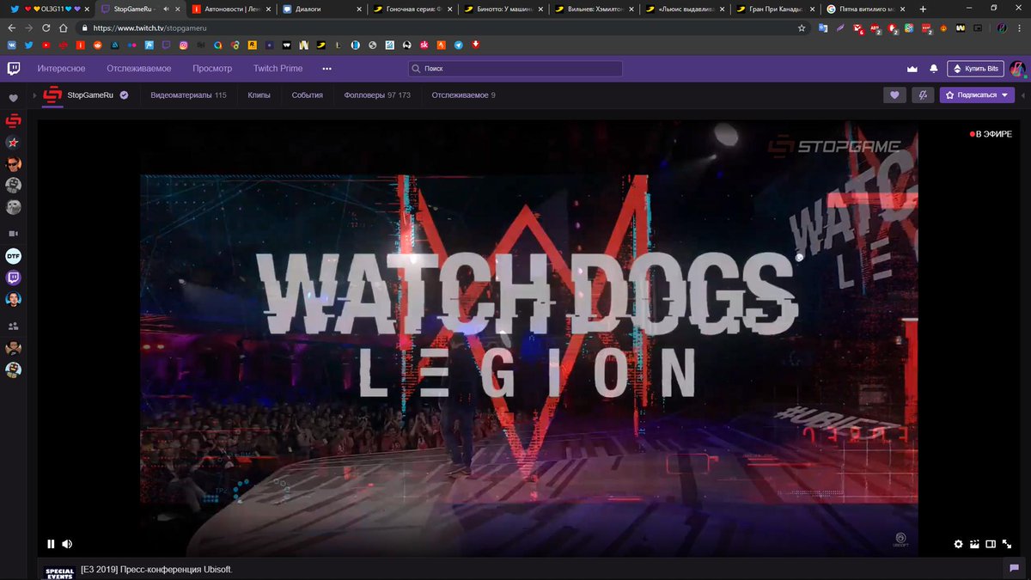
Task: Open the channel's Отслеживаемое 9 tab
Action: pos(464,95)
